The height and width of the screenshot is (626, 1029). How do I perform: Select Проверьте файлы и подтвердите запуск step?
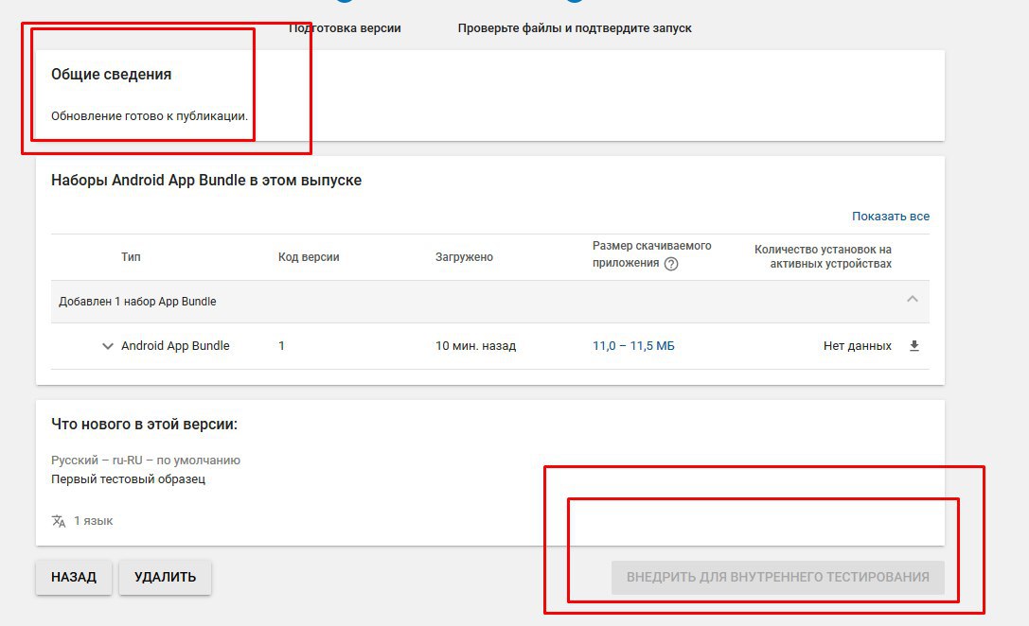(575, 28)
